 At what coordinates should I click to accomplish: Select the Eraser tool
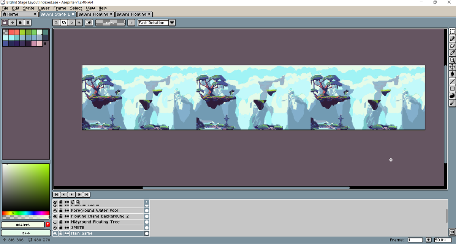pyautogui.click(x=452, y=46)
